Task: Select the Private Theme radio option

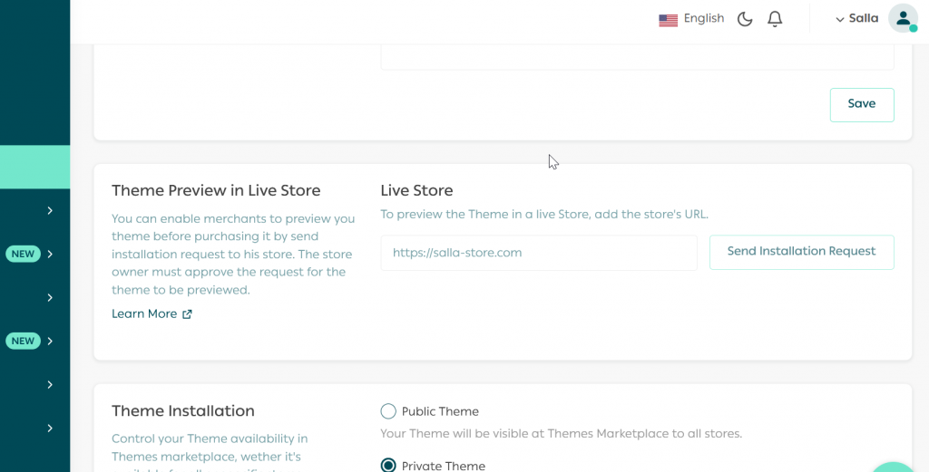Action: [388, 466]
